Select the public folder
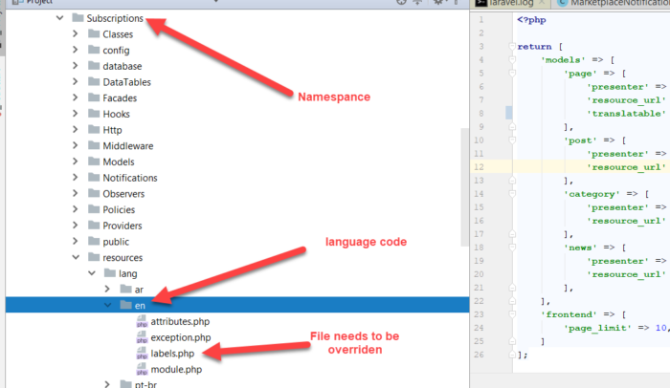The image size is (670, 388). click(x=116, y=242)
